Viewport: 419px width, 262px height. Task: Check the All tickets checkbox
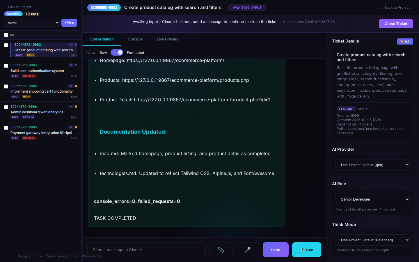pos(6,35)
